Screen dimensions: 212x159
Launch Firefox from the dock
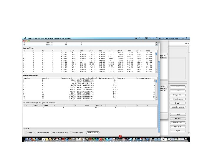tap(33, 139)
